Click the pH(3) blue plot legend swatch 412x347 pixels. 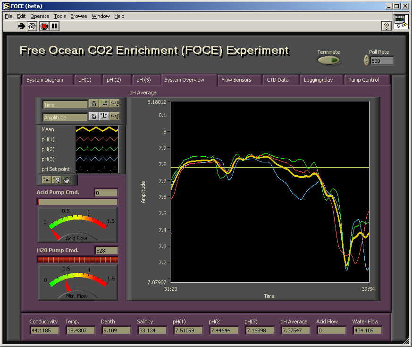(97, 159)
